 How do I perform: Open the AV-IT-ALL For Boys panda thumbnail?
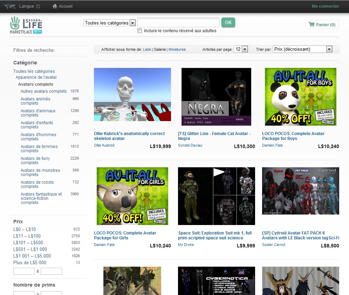point(301,97)
